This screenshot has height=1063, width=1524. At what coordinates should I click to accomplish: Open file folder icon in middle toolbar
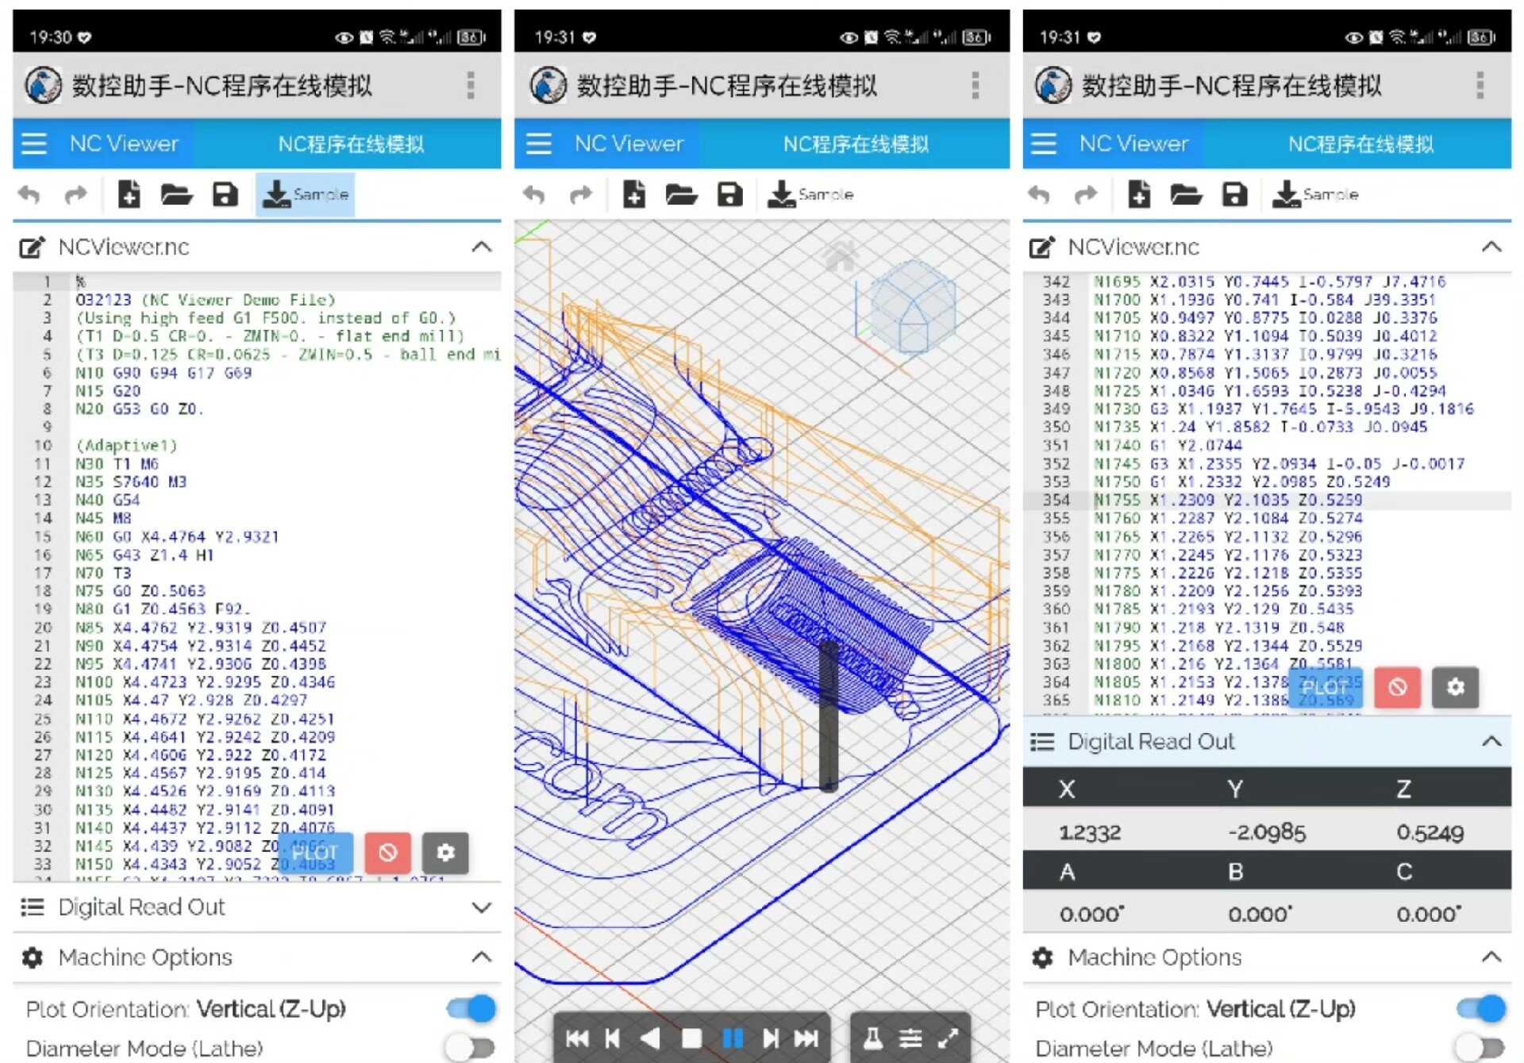[681, 194]
